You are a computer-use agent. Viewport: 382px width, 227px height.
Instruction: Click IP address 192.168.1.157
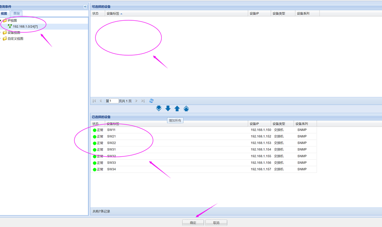260,169
